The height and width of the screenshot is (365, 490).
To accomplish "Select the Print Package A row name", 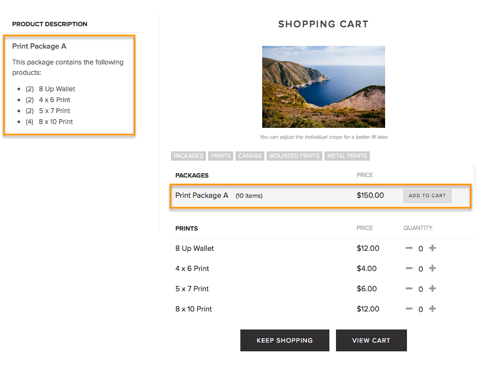I will coord(202,196).
